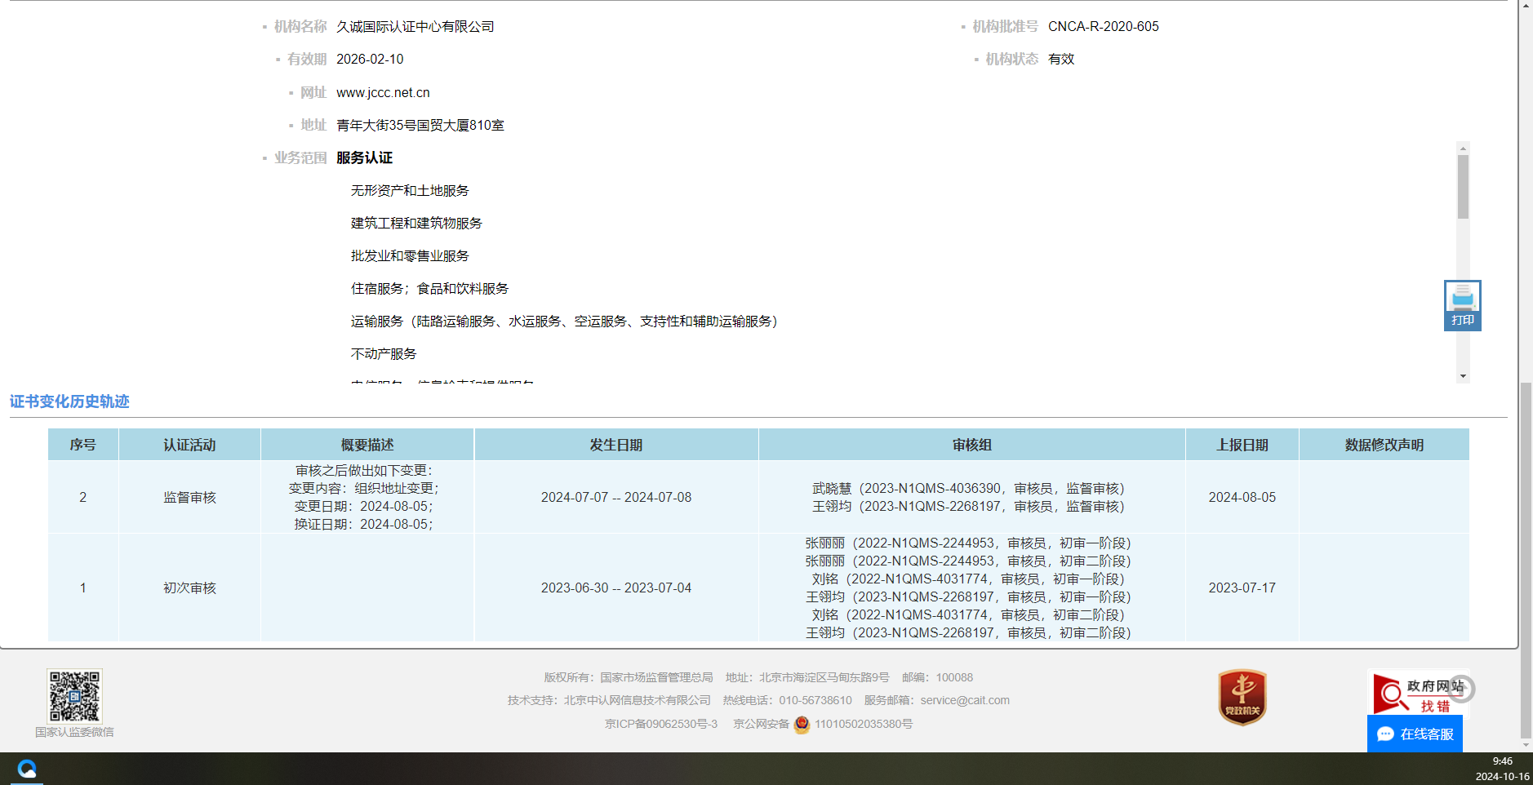Image resolution: width=1533 pixels, height=785 pixels.
Task: Click the 国家市场监督管理总局 copyright text
Action: (x=656, y=677)
